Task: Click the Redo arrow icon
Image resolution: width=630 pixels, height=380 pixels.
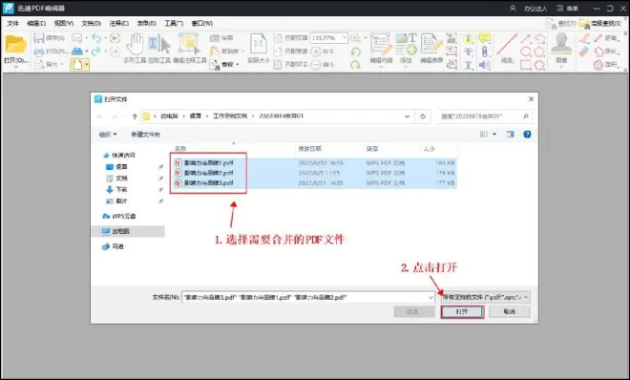Action: (x=96, y=52)
